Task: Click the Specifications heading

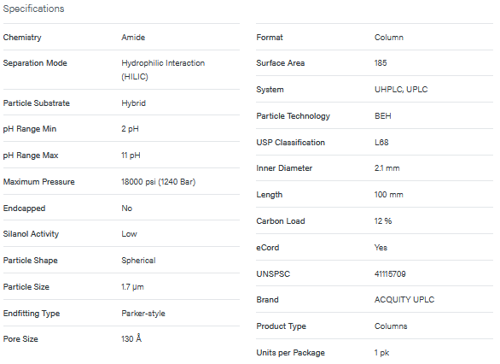Action: (33, 9)
